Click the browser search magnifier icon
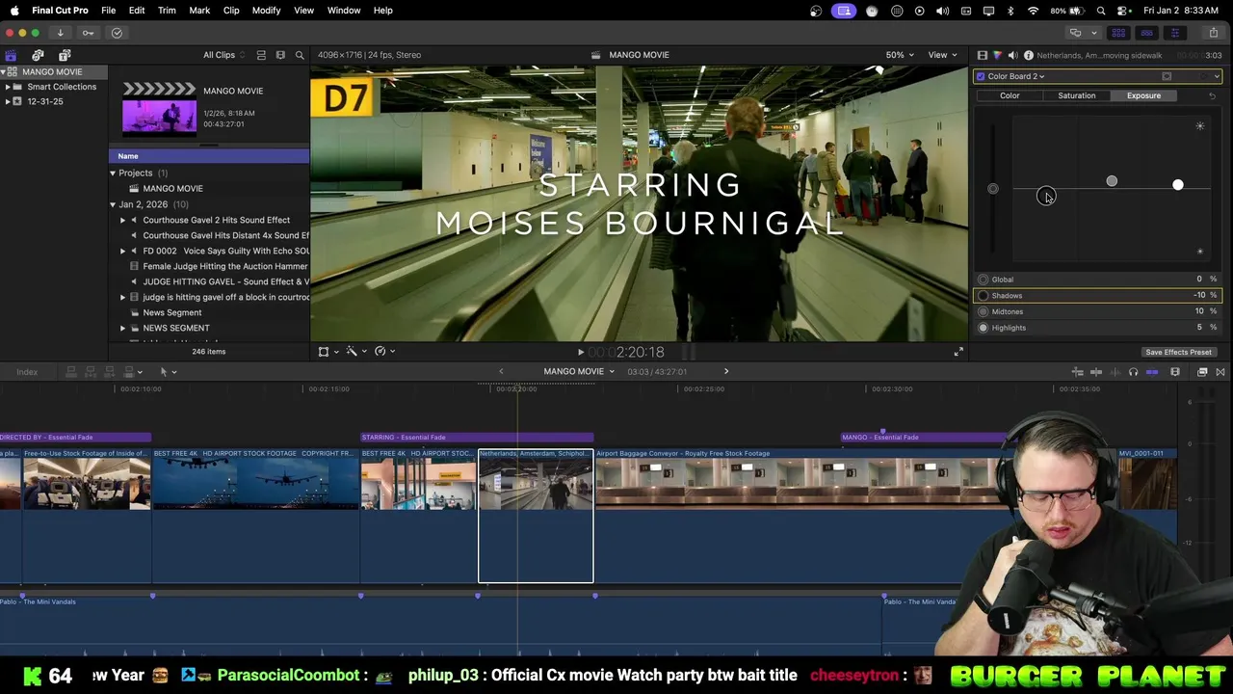1233x694 pixels. click(300, 55)
